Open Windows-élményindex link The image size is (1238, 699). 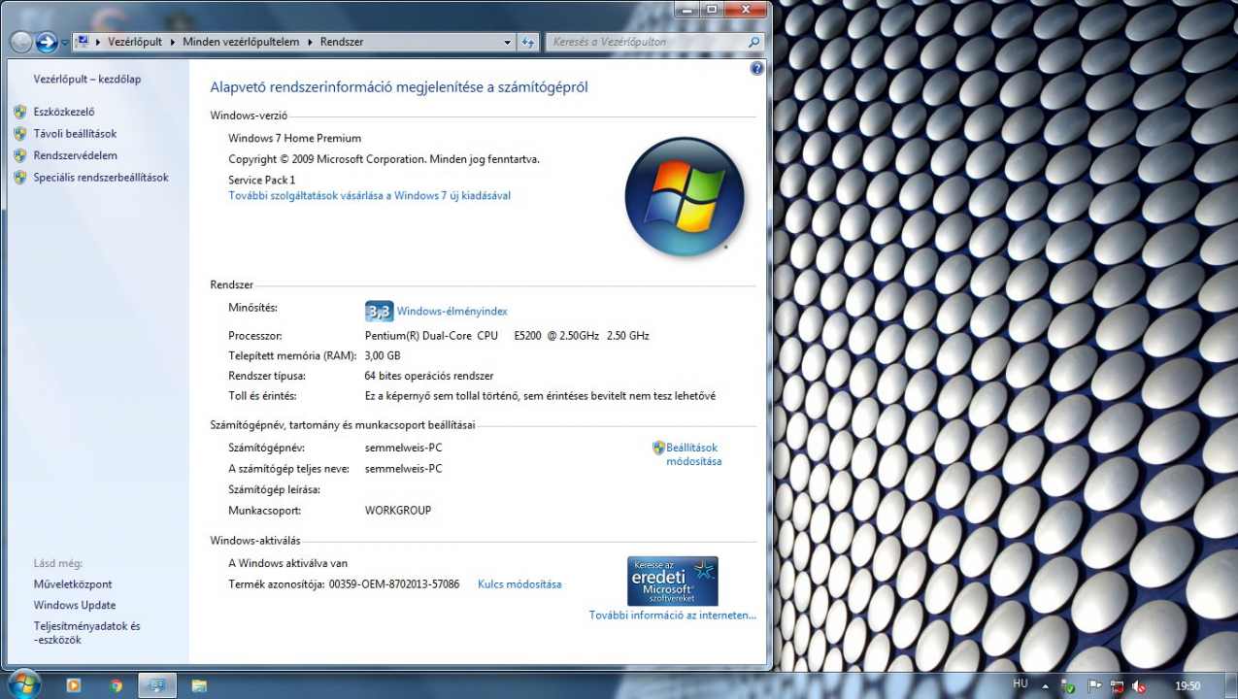pyautogui.click(x=452, y=312)
